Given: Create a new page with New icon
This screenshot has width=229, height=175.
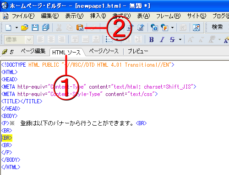Looking at the screenshot, I should tap(8, 27).
